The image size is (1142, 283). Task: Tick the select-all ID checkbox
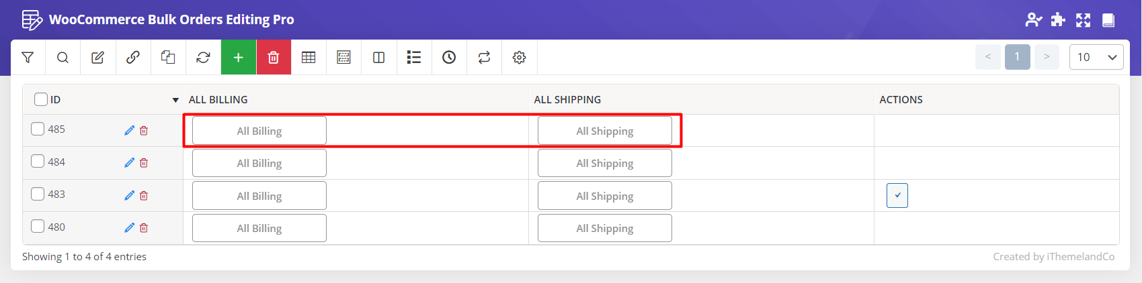[x=41, y=99]
